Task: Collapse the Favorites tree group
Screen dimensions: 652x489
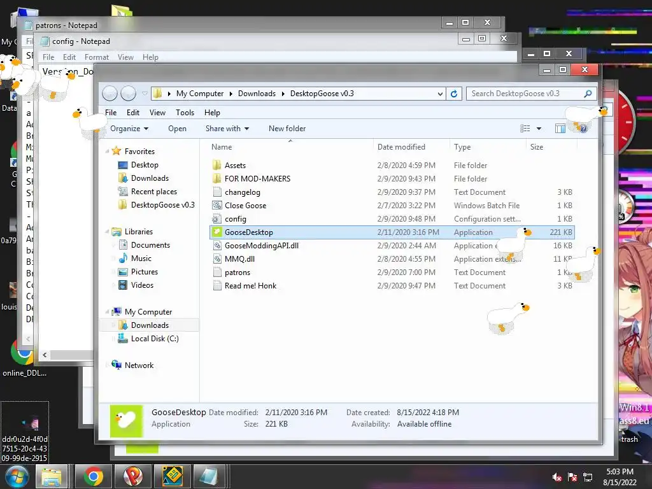Action: 107,152
